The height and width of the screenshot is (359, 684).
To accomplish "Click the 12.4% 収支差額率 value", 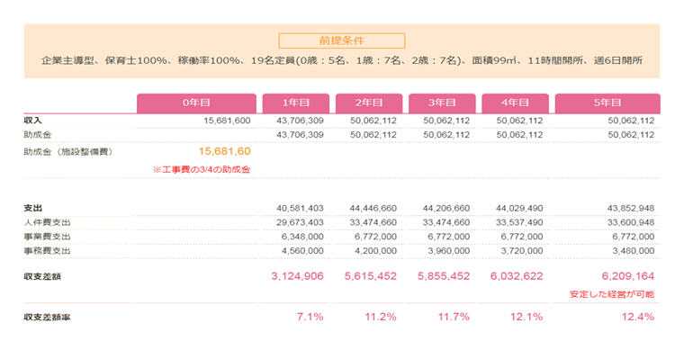I will pyautogui.click(x=638, y=317).
